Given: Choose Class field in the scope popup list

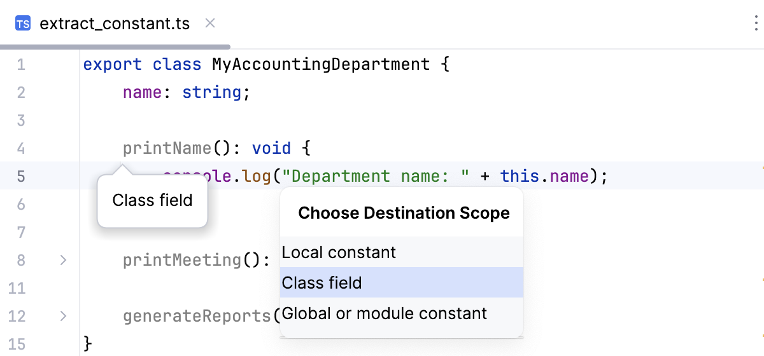Looking at the screenshot, I should (322, 283).
